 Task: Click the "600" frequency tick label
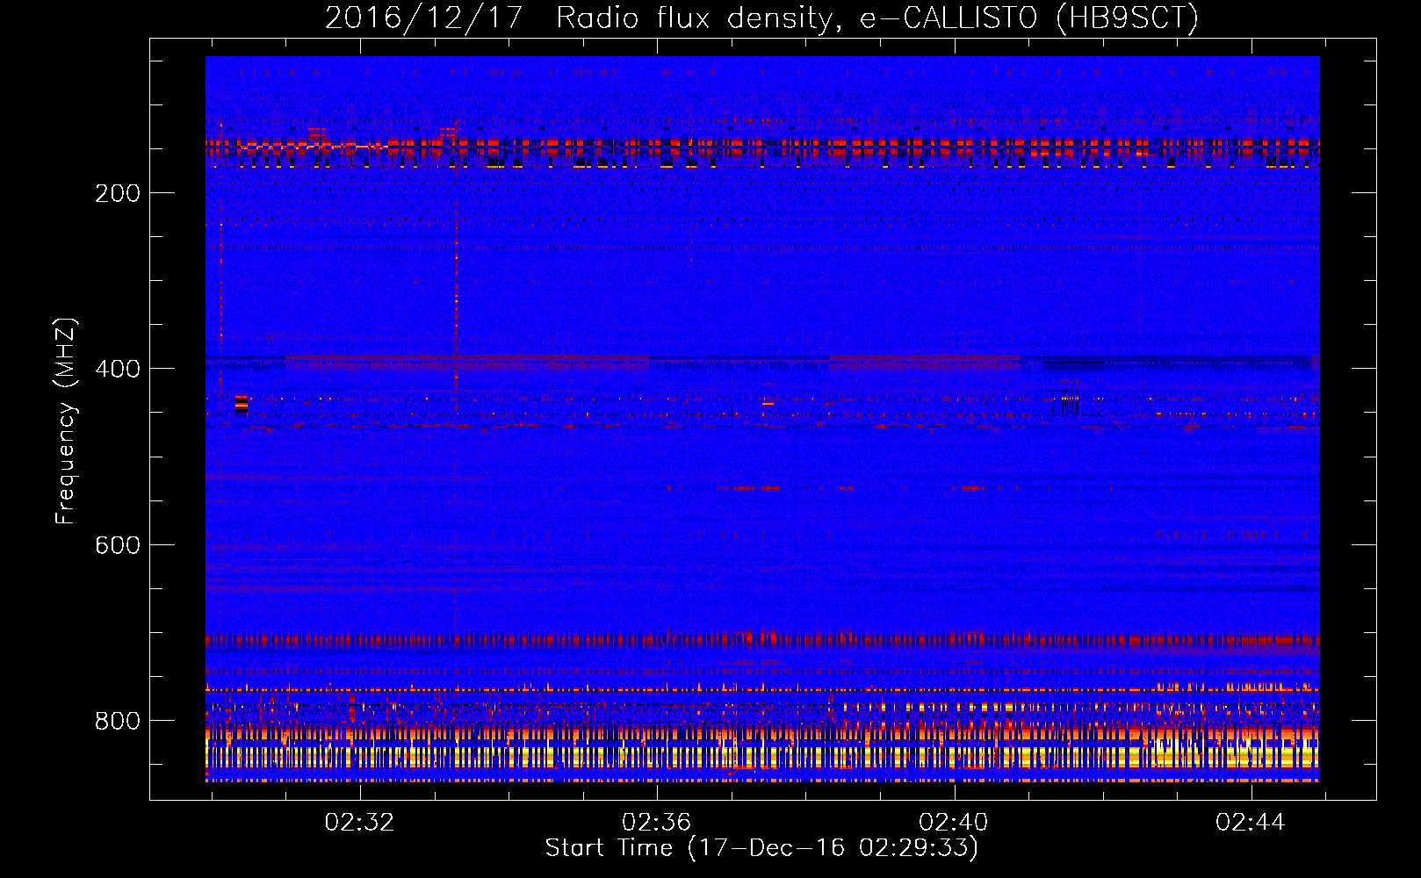tap(118, 545)
